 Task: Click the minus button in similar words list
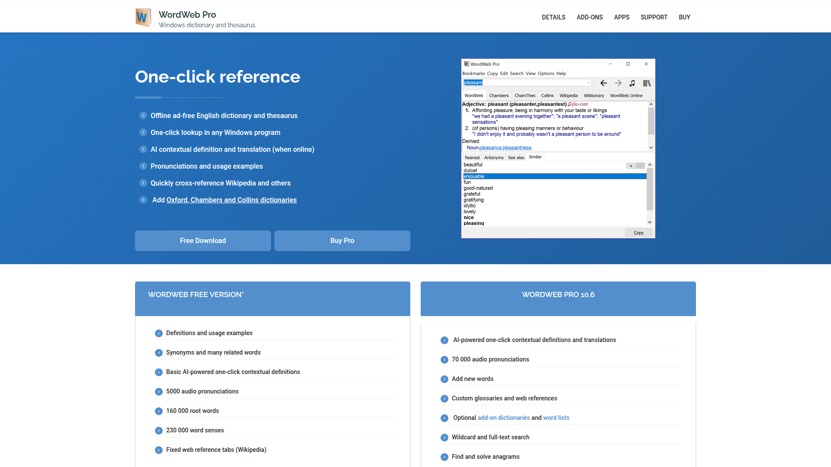[x=641, y=166]
